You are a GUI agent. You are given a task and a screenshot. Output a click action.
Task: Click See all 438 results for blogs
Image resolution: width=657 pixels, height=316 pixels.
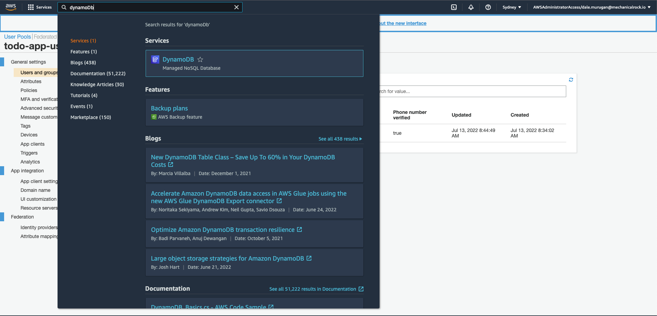click(x=340, y=139)
